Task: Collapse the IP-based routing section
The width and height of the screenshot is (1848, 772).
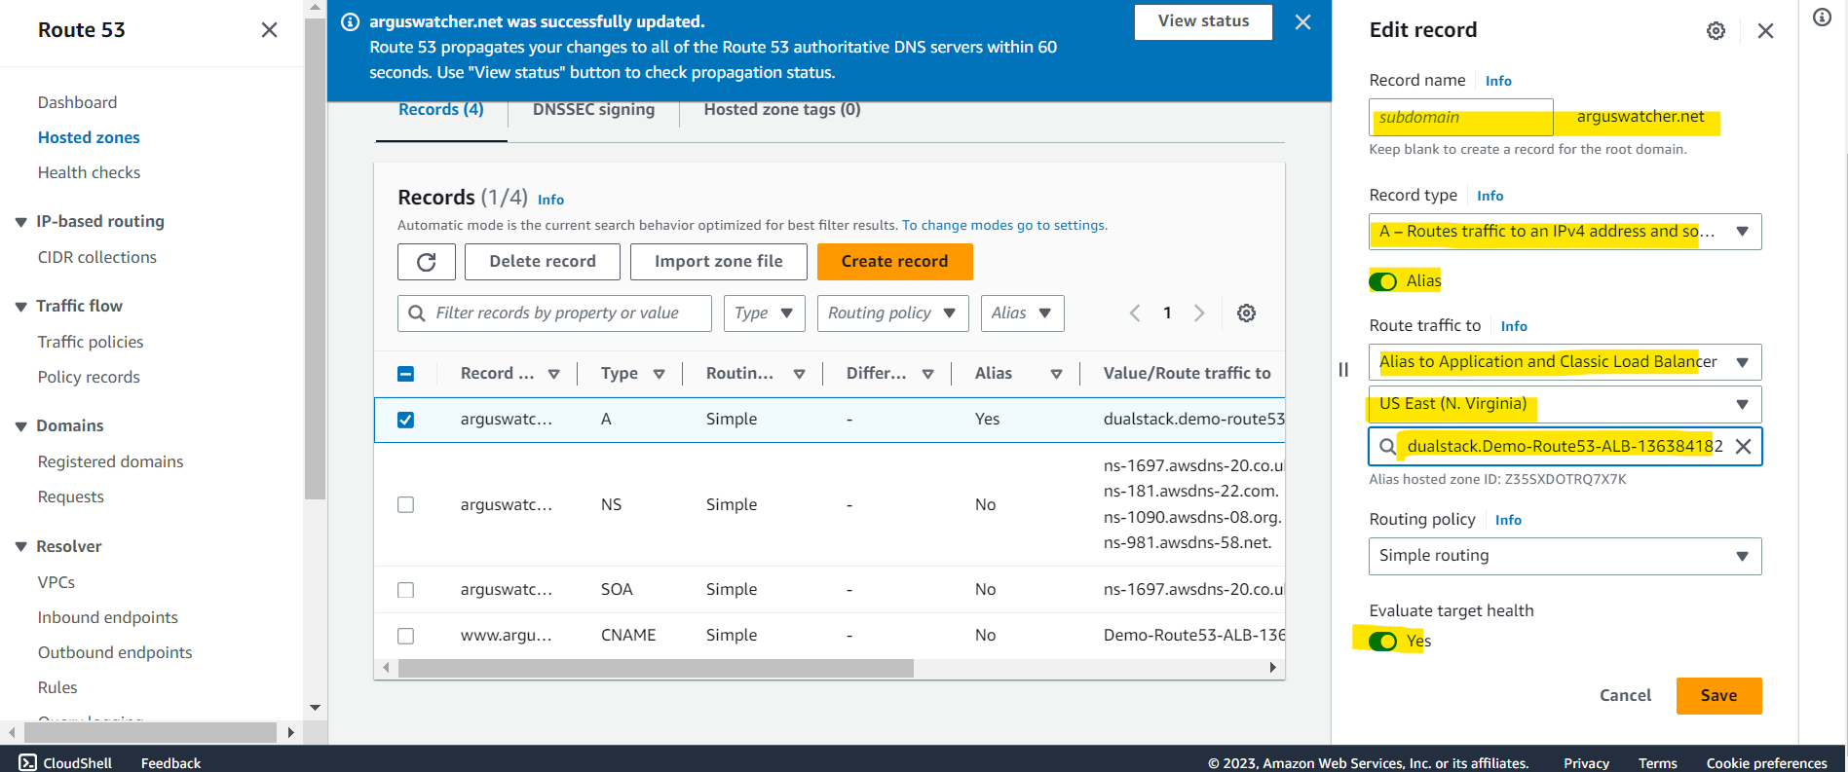Action: pos(20,222)
